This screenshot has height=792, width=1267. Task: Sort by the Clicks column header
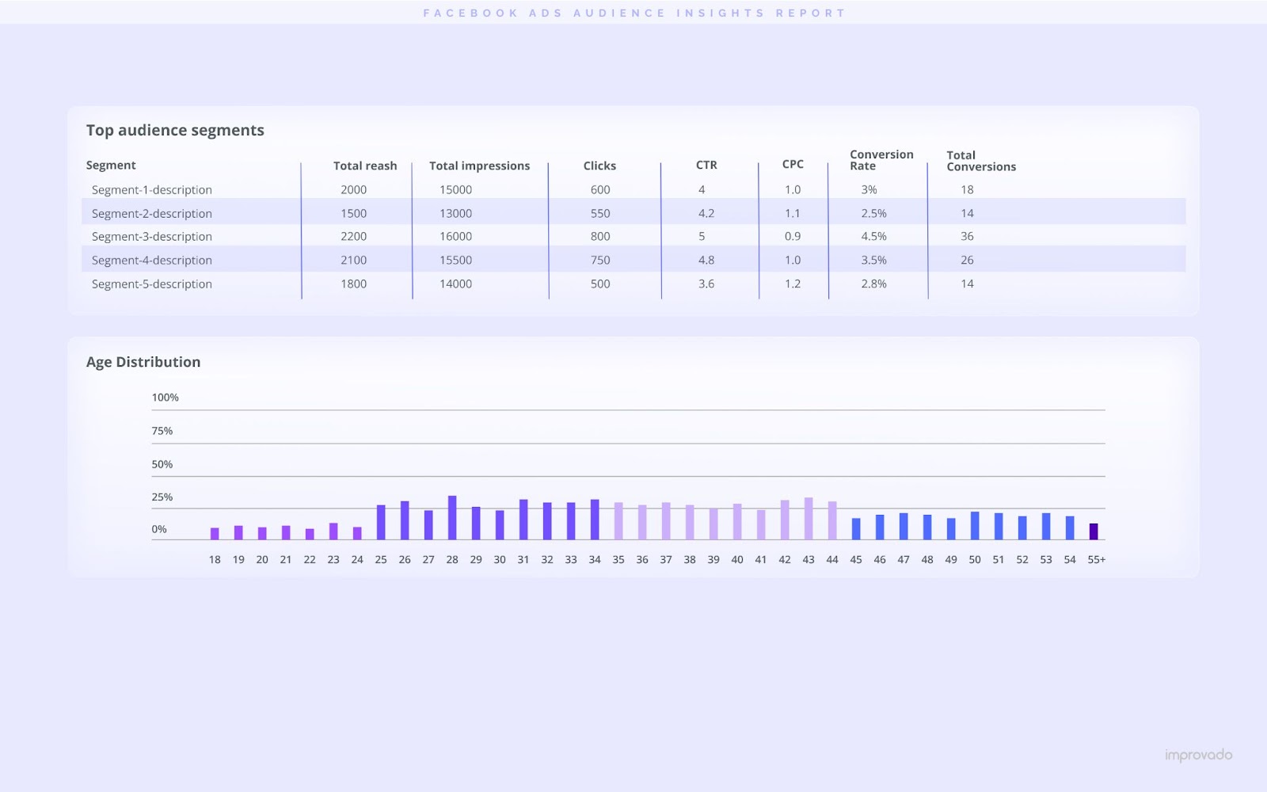point(600,166)
